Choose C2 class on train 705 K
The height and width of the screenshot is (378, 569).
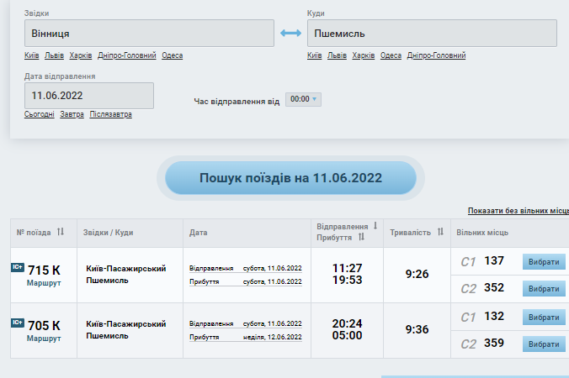(x=543, y=344)
